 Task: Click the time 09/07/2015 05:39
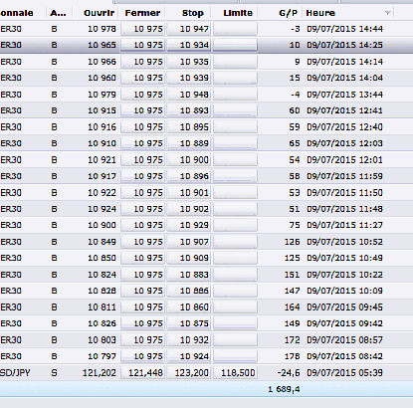344,373
